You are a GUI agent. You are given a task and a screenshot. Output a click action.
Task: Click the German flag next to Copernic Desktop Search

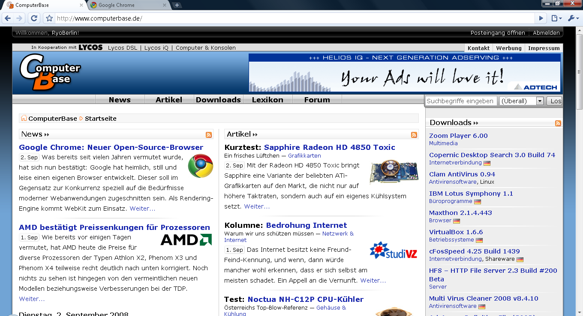[487, 163]
